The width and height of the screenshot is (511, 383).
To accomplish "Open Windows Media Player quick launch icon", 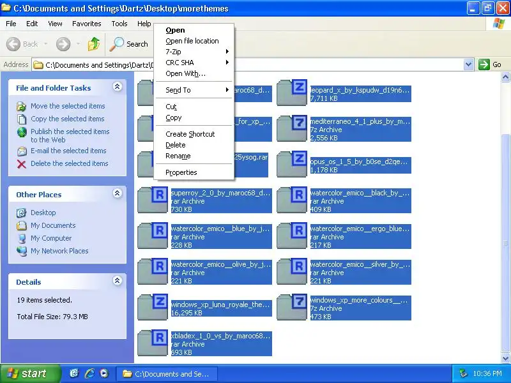I will point(104,373).
